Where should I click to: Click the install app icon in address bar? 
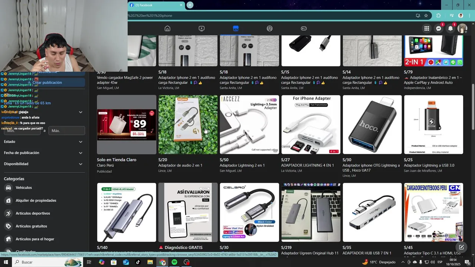tap(418, 16)
